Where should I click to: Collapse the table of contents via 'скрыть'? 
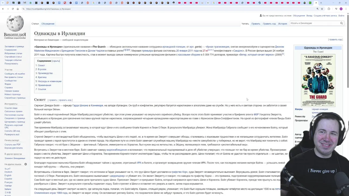(56, 61)
